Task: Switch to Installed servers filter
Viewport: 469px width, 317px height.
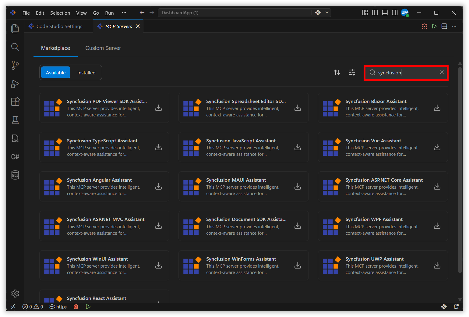Action: [86, 73]
